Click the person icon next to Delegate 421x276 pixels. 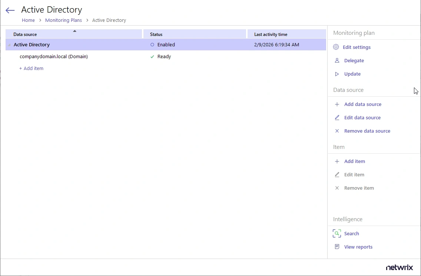(337, 60)
